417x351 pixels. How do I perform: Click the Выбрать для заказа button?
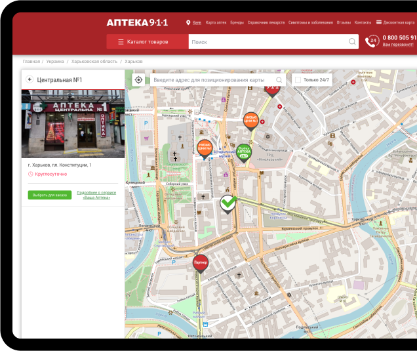(50, 195)
